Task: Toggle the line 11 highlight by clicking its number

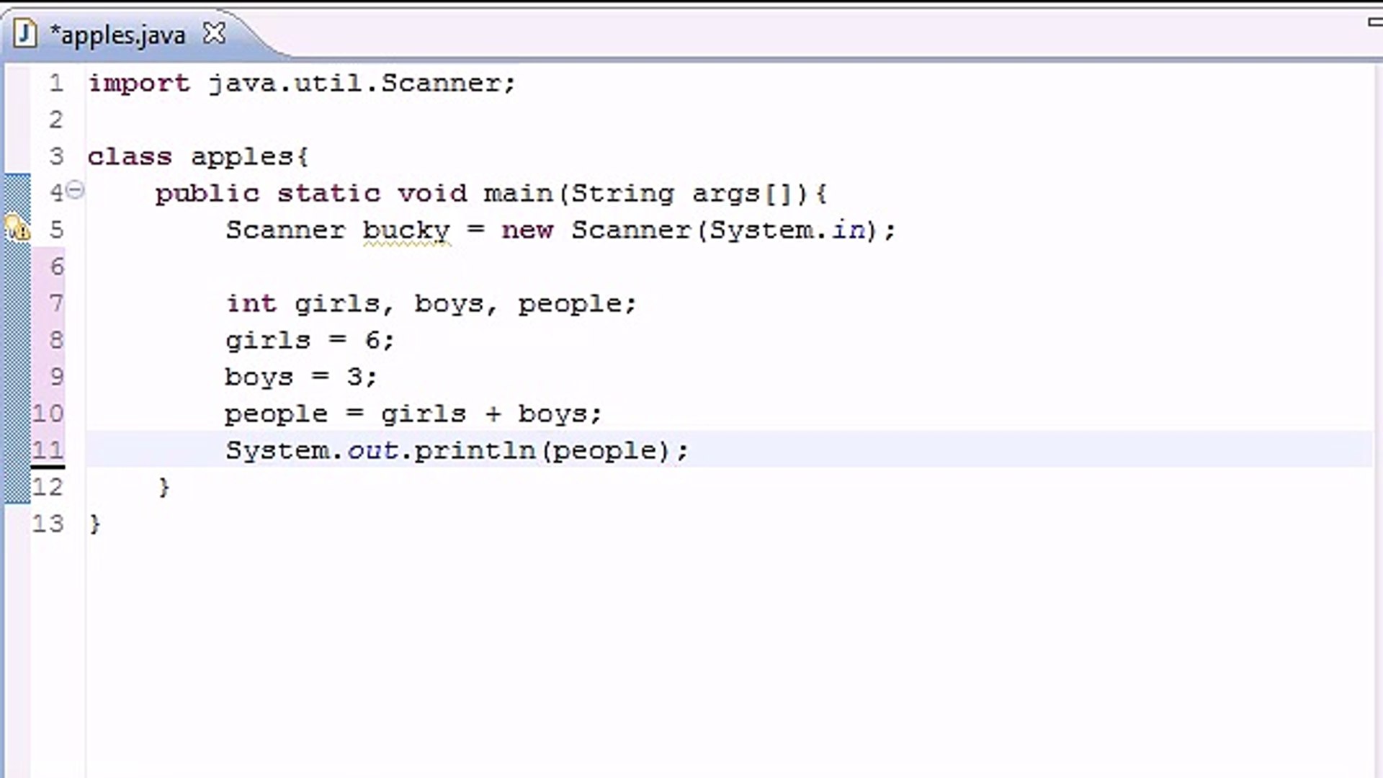Action: (x=48, y=450)
